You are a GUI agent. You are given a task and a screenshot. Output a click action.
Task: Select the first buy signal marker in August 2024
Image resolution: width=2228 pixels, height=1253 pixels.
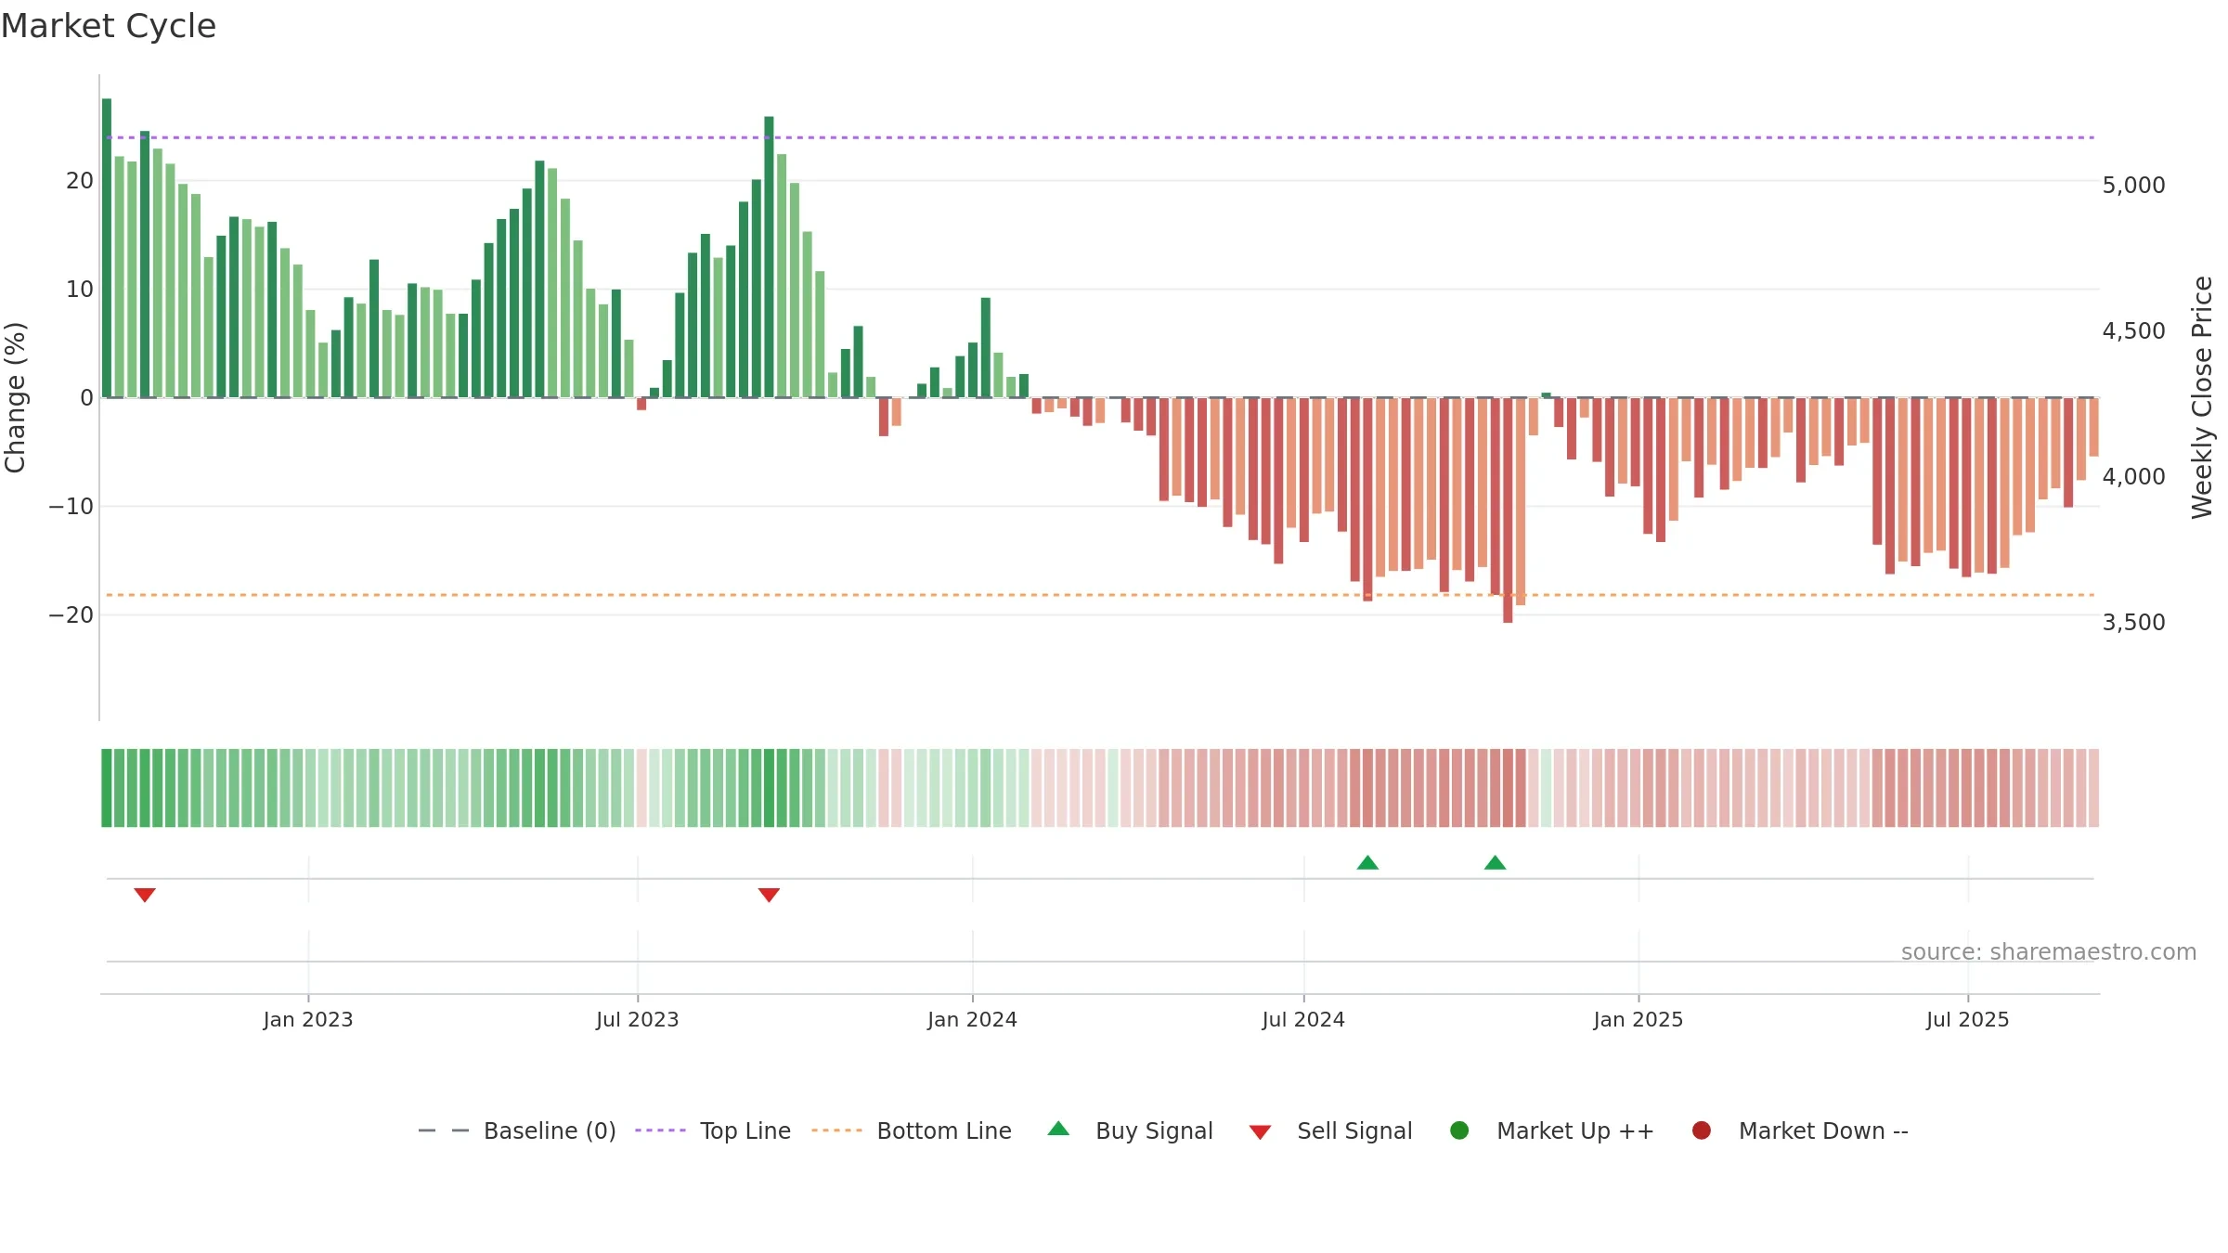pos(1367,862)
